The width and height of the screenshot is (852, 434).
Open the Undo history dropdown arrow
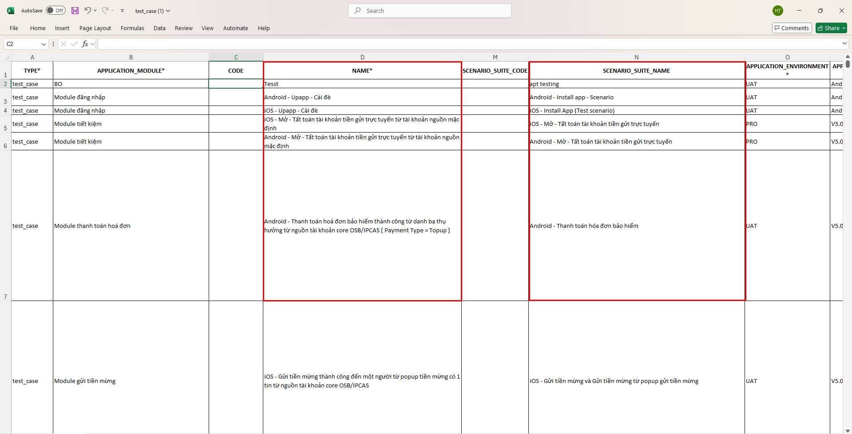95,11
